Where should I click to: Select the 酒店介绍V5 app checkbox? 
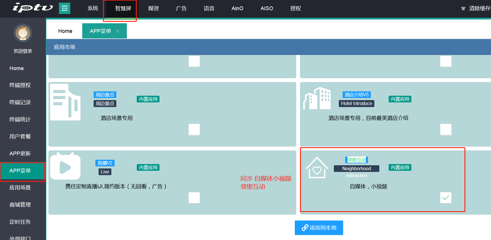[x=446, y=129]
